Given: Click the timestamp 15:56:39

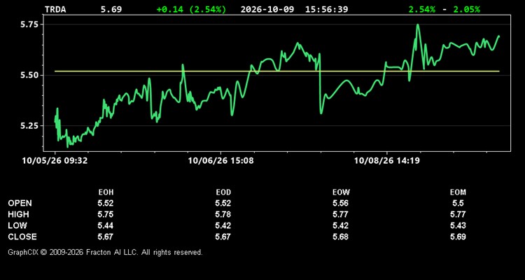Looking at the screenshot, I should tap(326, 9).
